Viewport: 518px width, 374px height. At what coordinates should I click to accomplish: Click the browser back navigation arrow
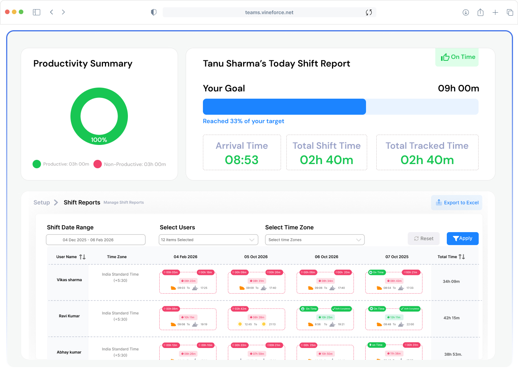pos(52,12)
